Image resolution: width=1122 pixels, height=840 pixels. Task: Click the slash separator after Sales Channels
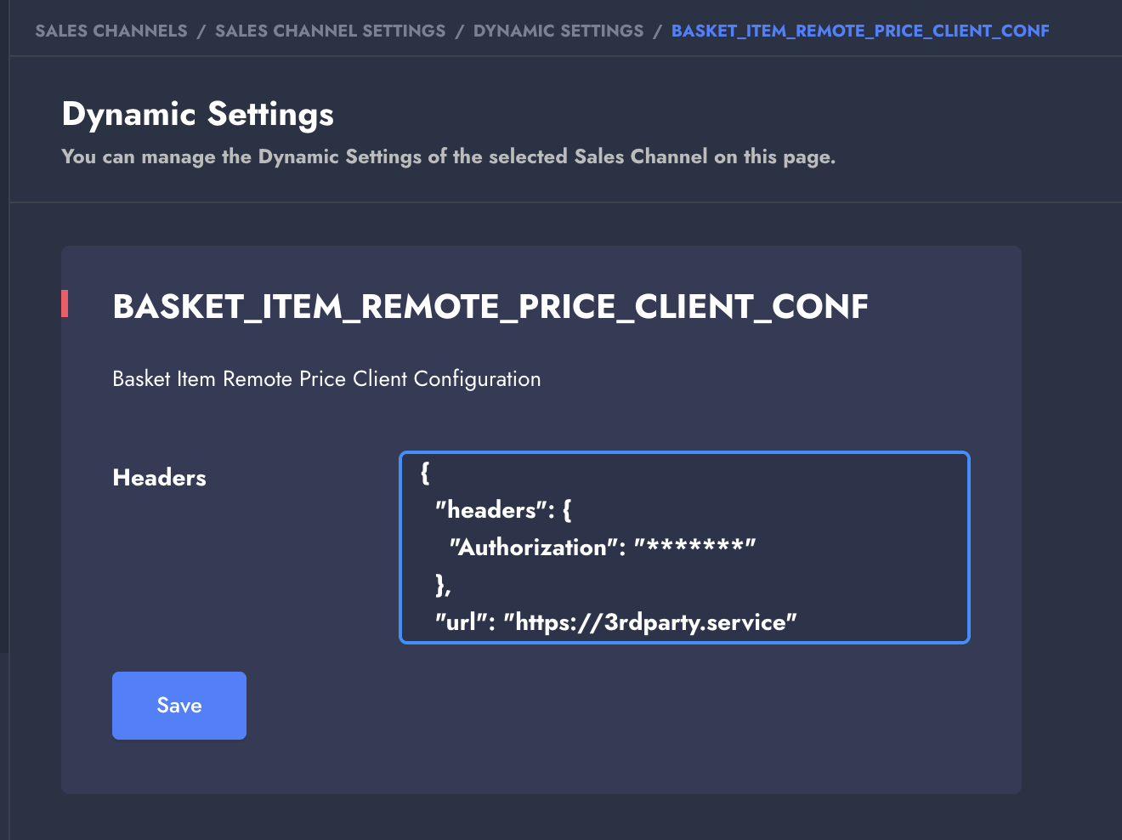pyautogui.click(x=201, y=31)
